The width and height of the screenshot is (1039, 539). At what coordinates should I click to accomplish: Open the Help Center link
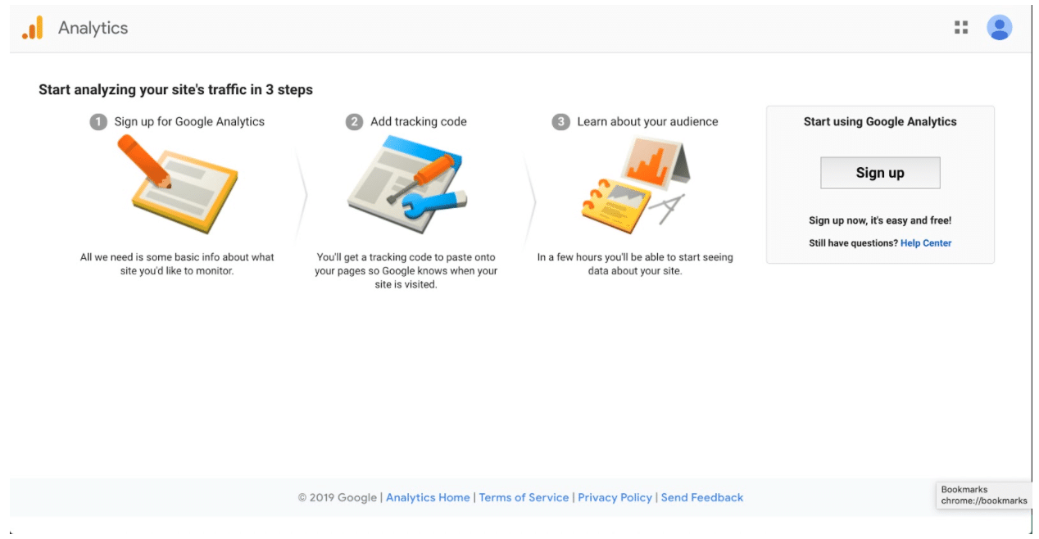925,243
